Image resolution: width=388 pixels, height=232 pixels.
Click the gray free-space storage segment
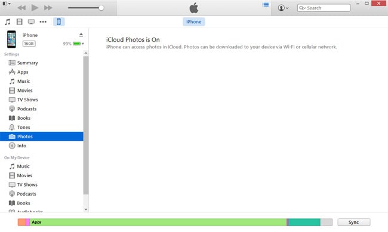tap(327, 222)
